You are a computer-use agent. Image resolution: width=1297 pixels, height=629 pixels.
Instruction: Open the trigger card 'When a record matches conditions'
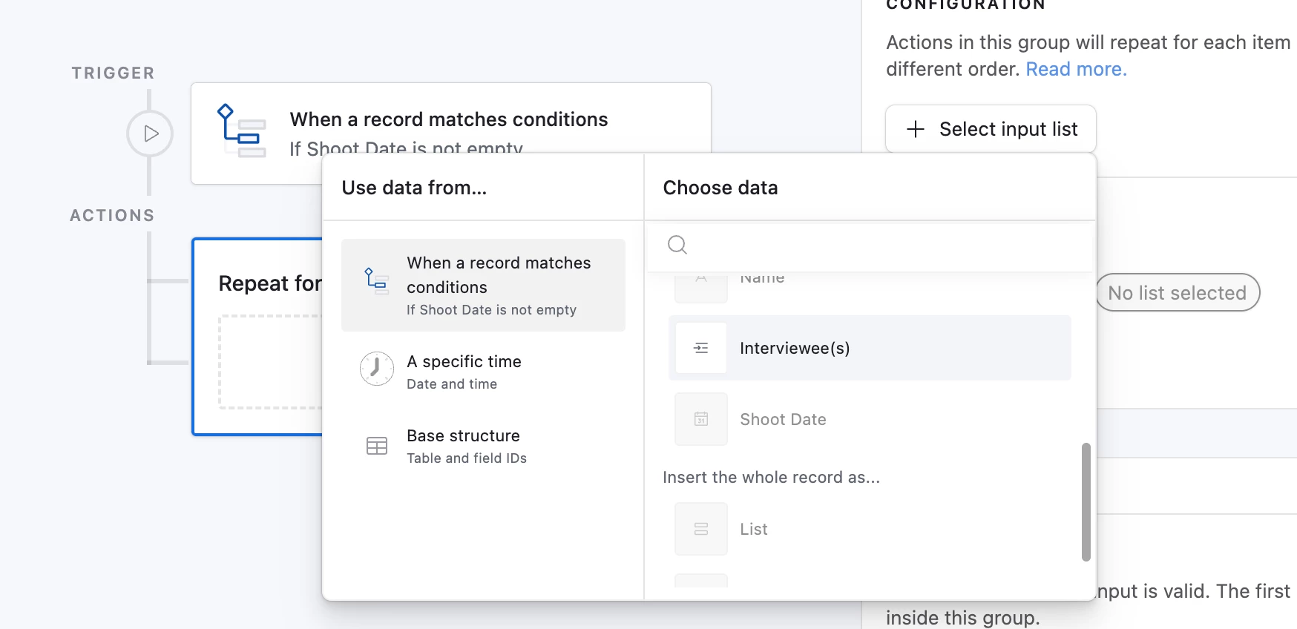tap(450, 119)
